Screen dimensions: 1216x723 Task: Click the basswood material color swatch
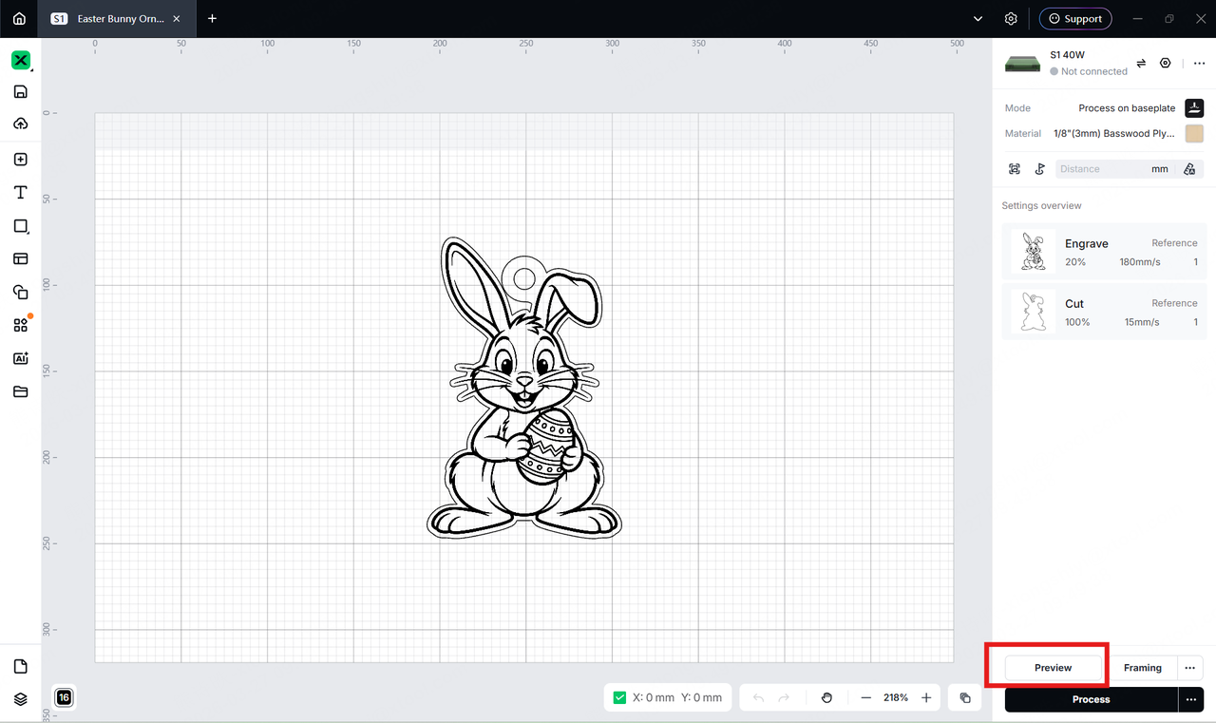point(1194,134)
